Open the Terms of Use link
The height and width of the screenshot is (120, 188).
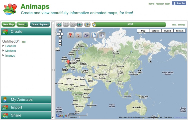(180, 117)
